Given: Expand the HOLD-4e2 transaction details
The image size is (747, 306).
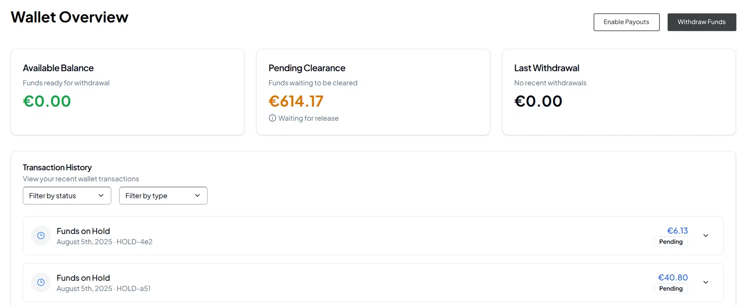Looking at the screenshot, I should pos(706,235).
